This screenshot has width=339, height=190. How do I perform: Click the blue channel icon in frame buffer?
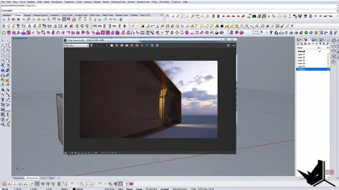(107, 45)
